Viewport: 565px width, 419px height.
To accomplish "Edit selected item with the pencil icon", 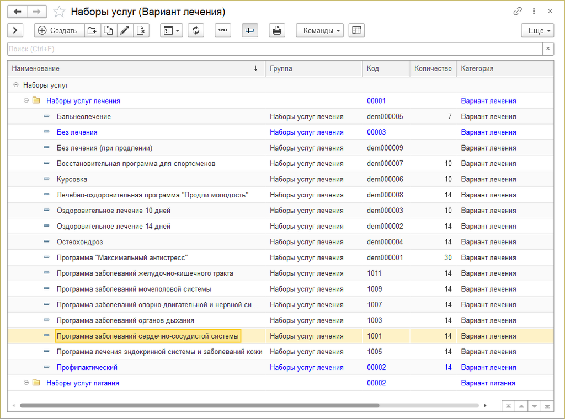I will pyautogui.click(x=124, y=30).
